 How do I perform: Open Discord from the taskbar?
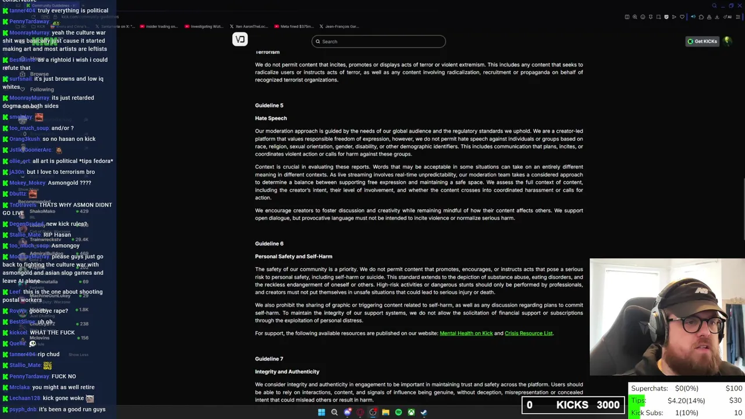coord(347,412)
